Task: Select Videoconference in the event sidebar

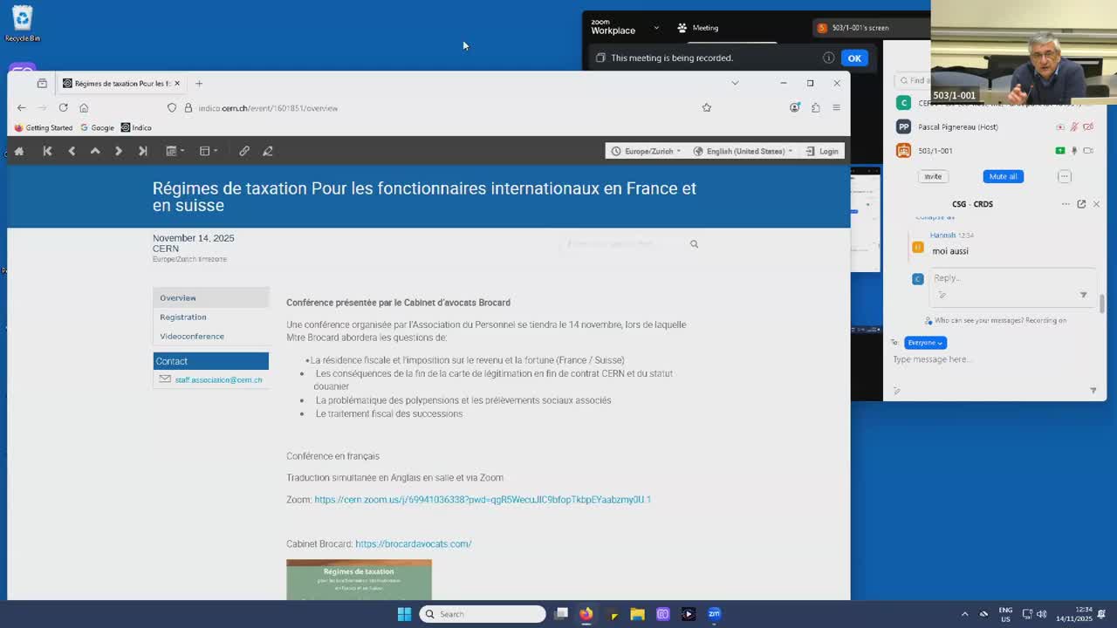Action: click(192, 337)
